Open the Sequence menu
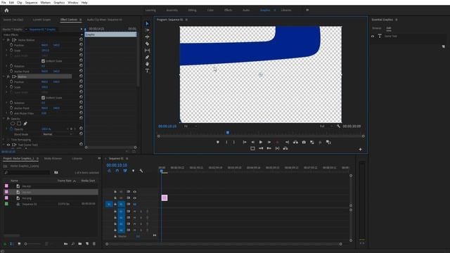The image size is (450, 253). [x=31, y=3]
